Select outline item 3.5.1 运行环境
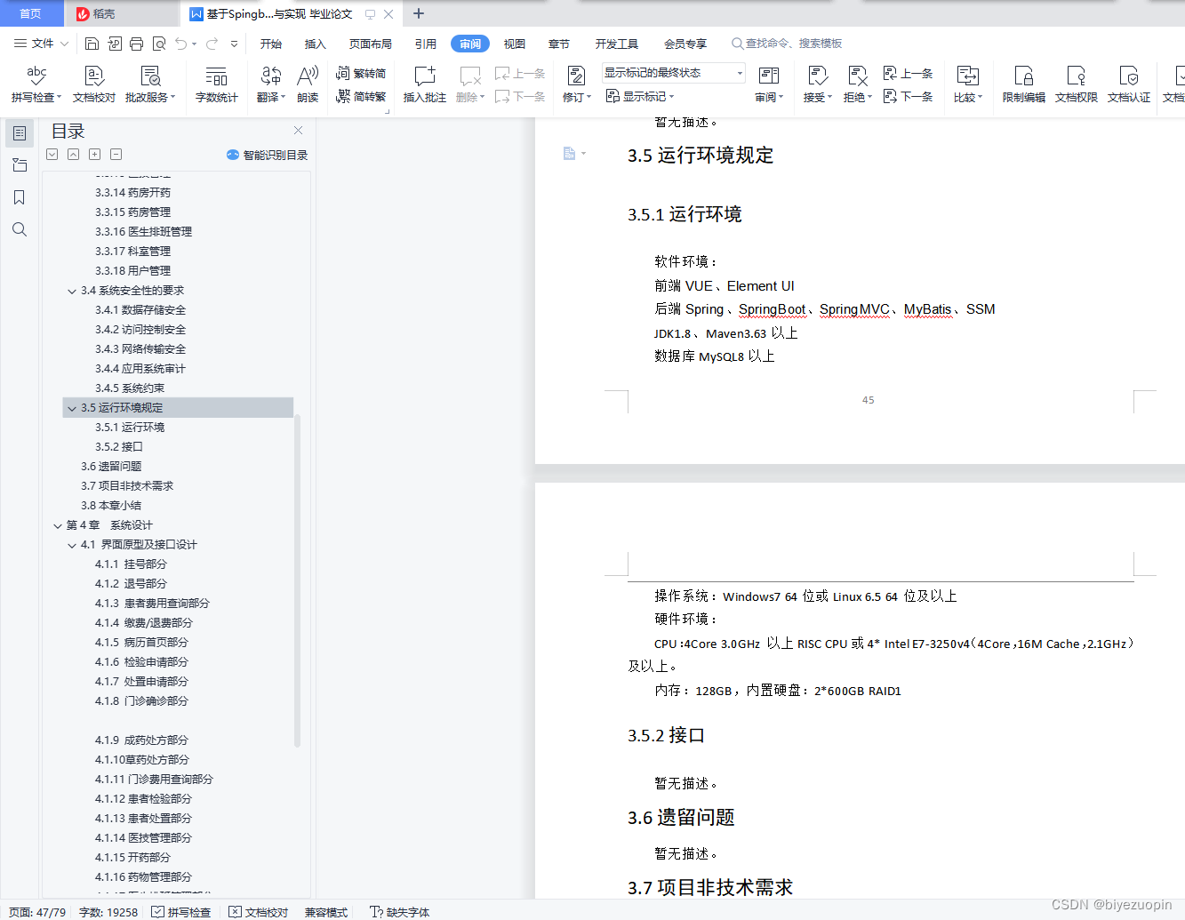Image resolution: width=1185 pixels, height=920 pixels. 130,428
